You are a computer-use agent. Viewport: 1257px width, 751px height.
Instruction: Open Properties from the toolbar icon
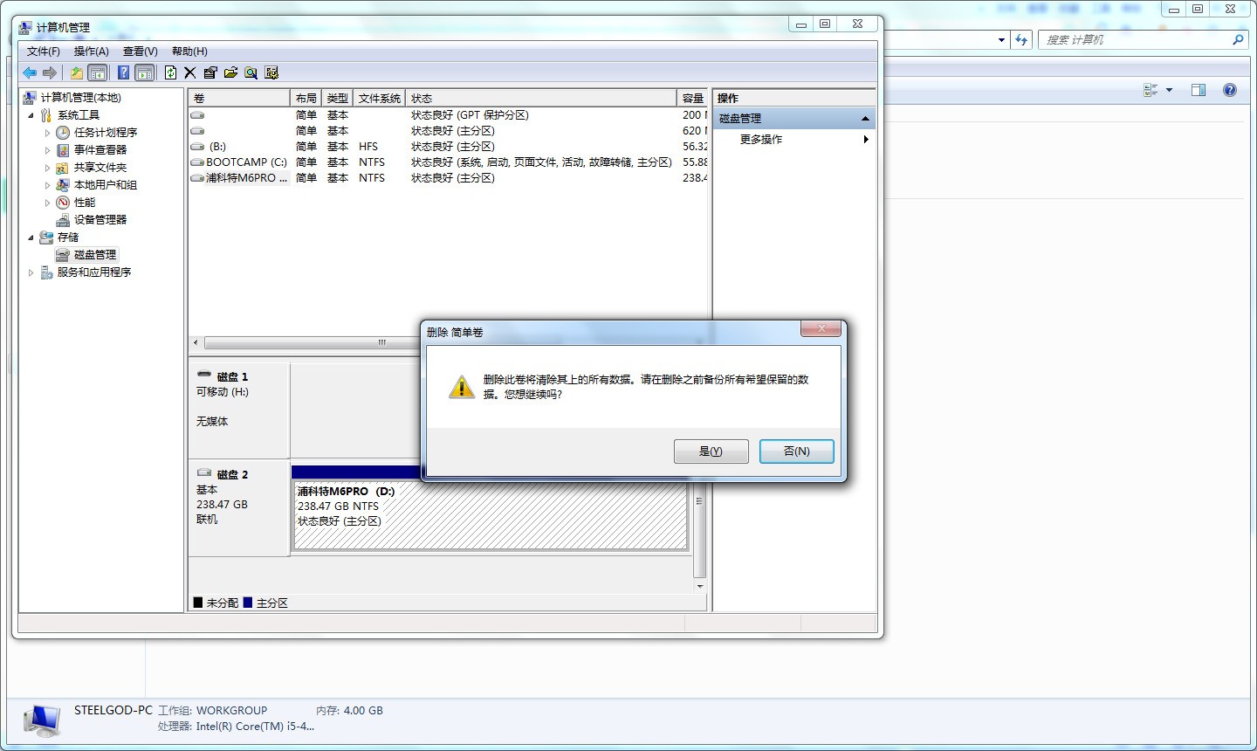tap(210, 72)
